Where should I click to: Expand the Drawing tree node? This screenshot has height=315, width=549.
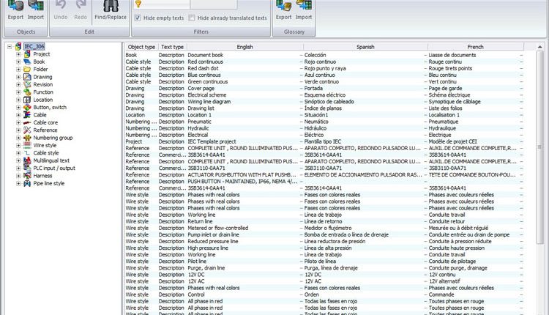click(18, 77)
